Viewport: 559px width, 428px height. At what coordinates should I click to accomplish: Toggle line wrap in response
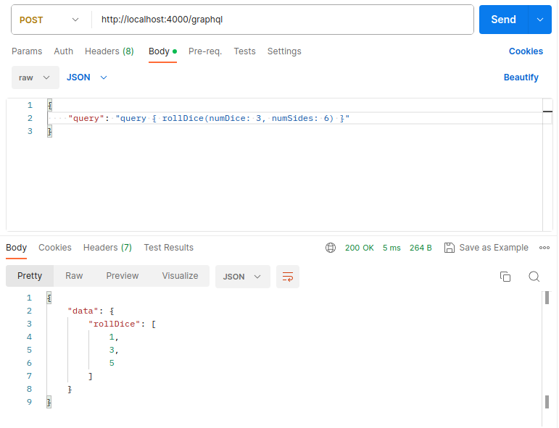[288, 277]
